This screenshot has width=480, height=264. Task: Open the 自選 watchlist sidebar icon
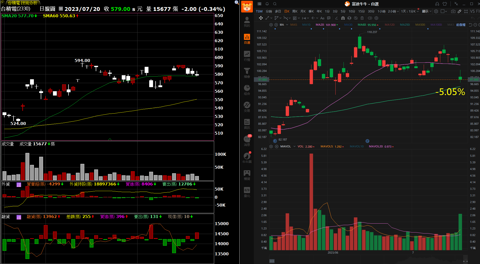[x=247, y=39]
